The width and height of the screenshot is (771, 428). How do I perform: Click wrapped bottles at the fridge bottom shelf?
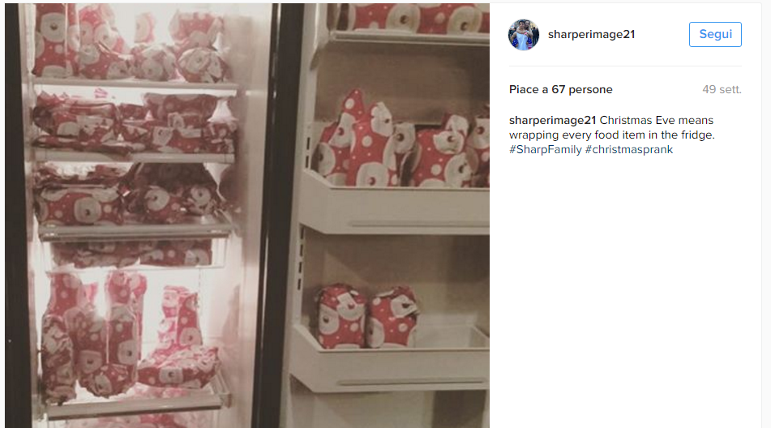click(x=131, y=339)
